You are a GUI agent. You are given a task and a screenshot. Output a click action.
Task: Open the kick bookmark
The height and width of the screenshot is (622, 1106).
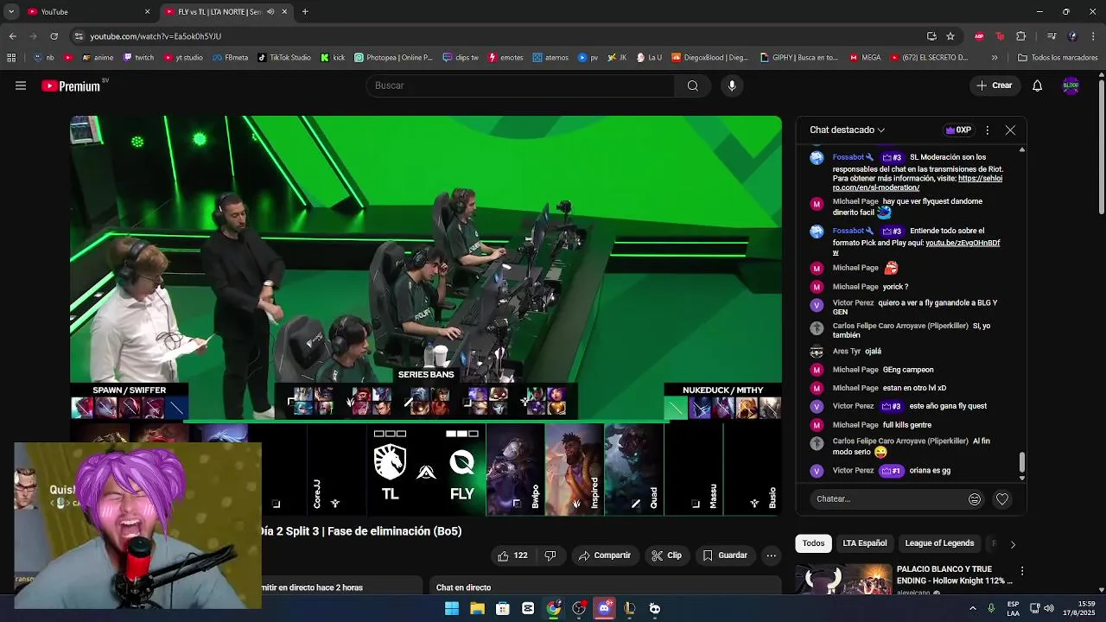(333, 58)
